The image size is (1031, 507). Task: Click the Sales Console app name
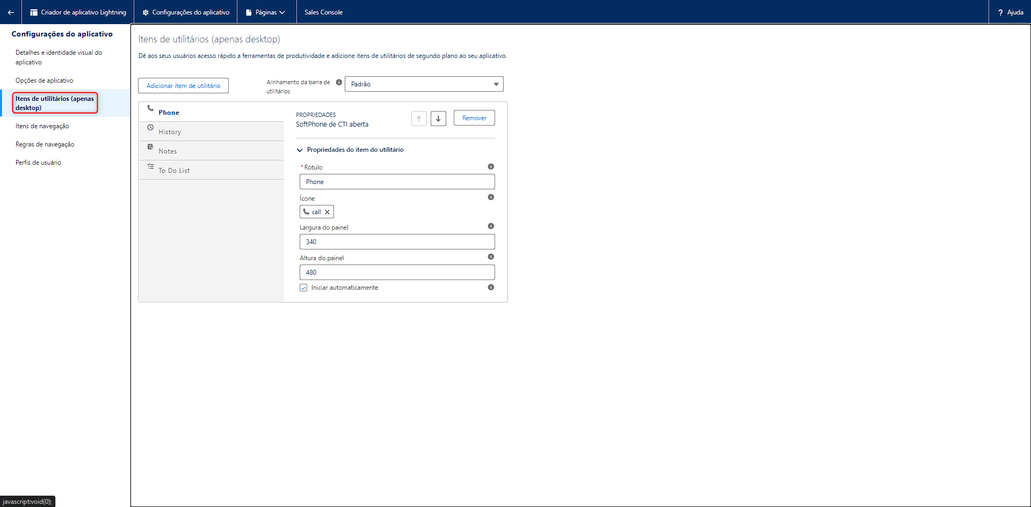(323, 12)
